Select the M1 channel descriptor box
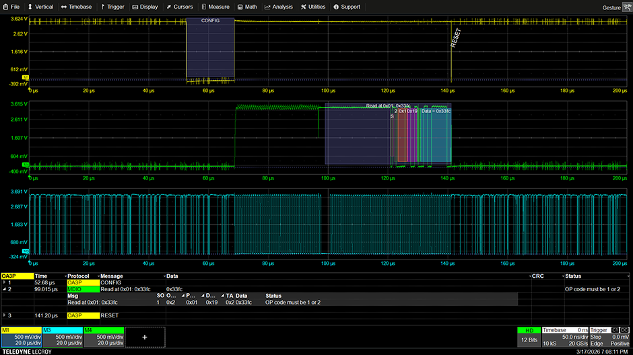Screen dimensions: 633x355 [21, 337]
